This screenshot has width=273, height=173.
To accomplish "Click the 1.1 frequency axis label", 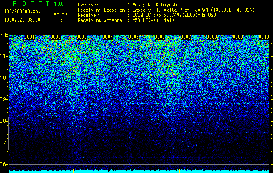I will 3,56.
